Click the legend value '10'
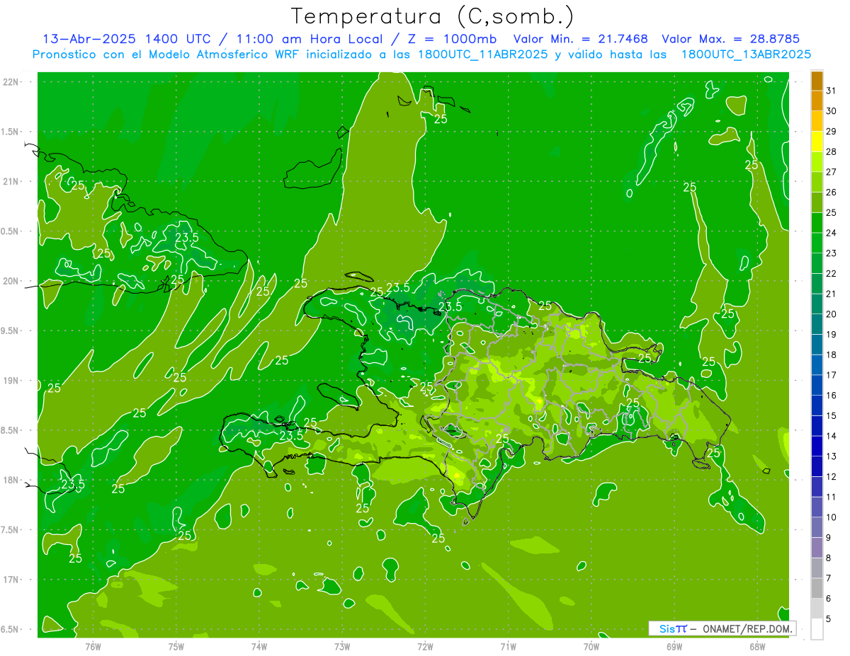Screen dimensions: 850x656 [832, 517]
